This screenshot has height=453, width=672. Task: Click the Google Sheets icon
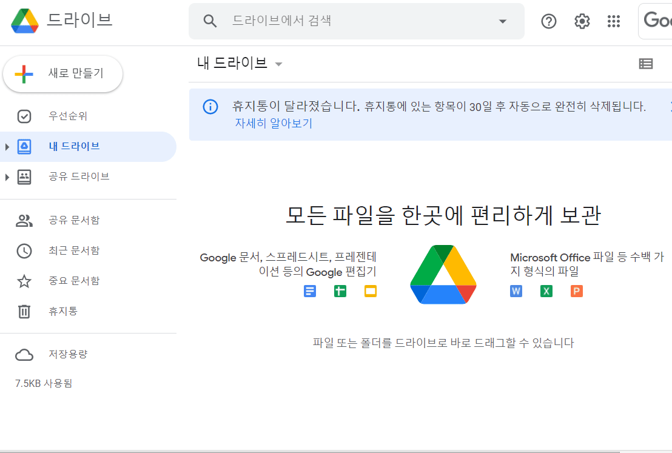(x=340, y=292)
